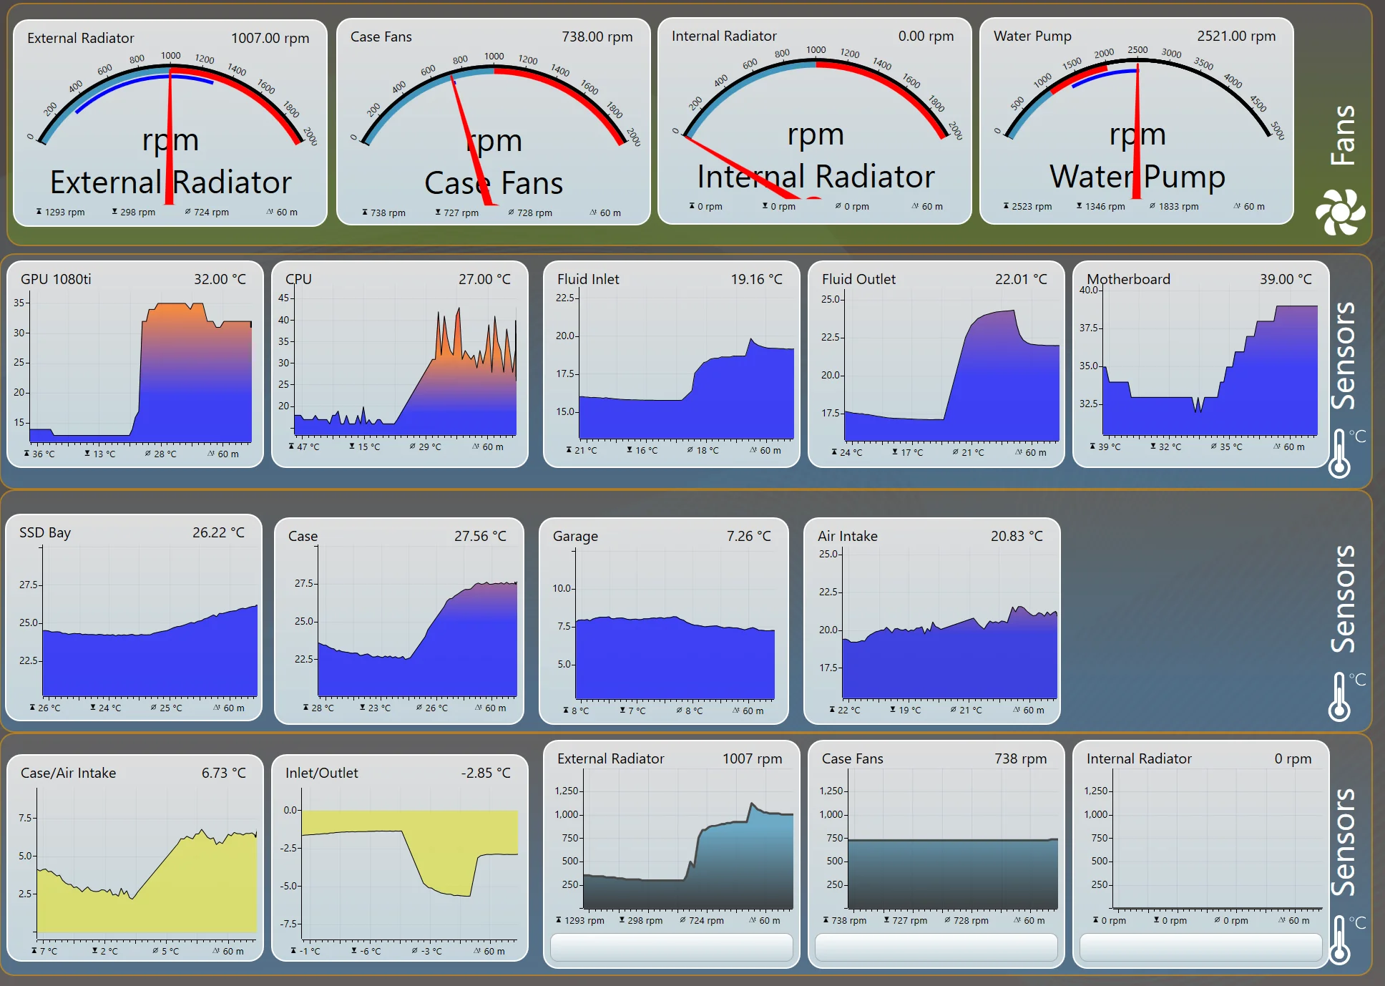
Task: Click the '7.26 °C' Garage value
Action: (748, 536)
